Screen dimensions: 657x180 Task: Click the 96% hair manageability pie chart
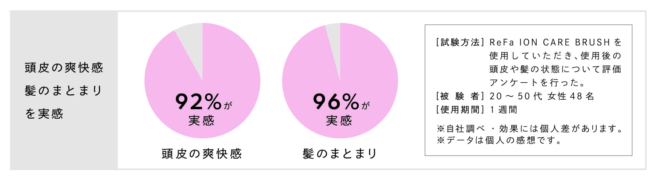coord(340,81)
